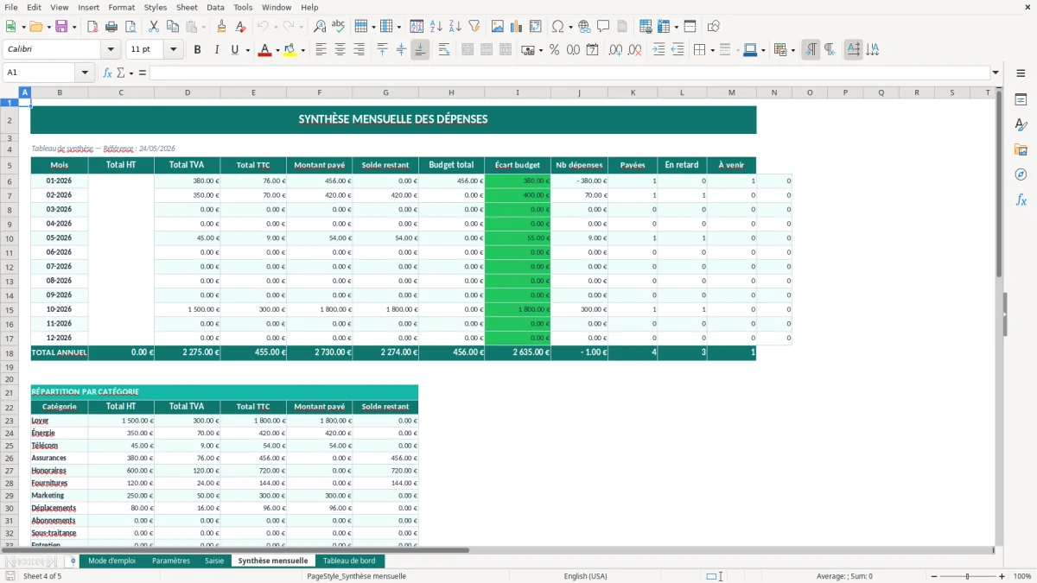
Task: Click the Add Decimal Place icon
Action: pyautogui.click(x=615, y=50)
